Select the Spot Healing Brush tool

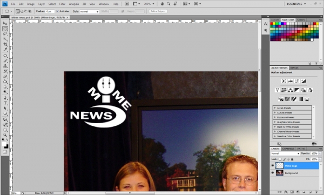click(5, 56)
